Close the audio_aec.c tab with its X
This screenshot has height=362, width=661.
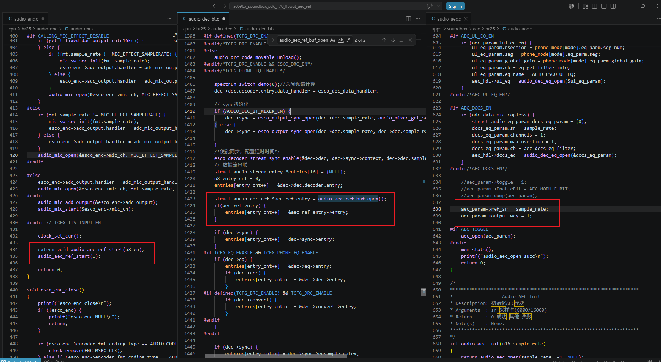(466, 19)
